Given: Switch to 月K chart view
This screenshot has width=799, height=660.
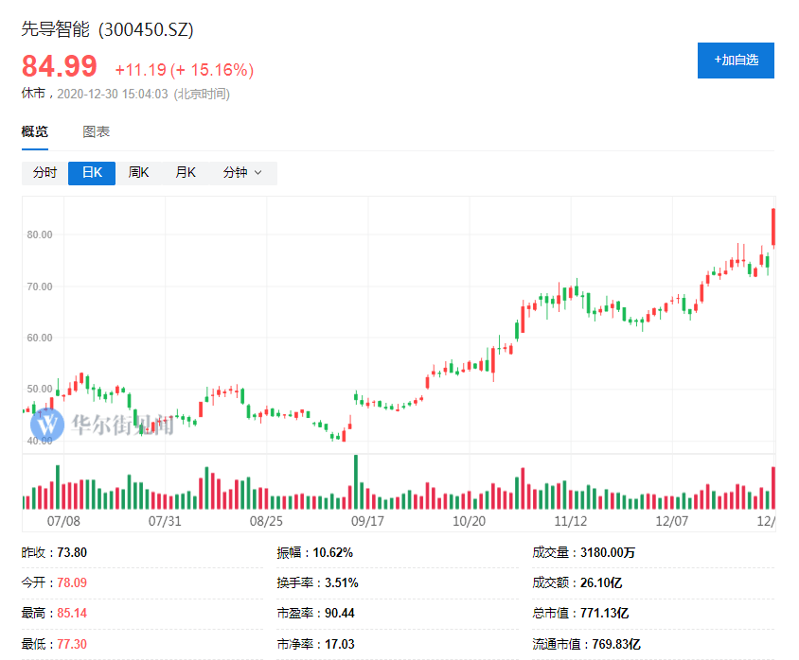Looking at the screenshot, I should pyautogui.click(x=186, y=173).
